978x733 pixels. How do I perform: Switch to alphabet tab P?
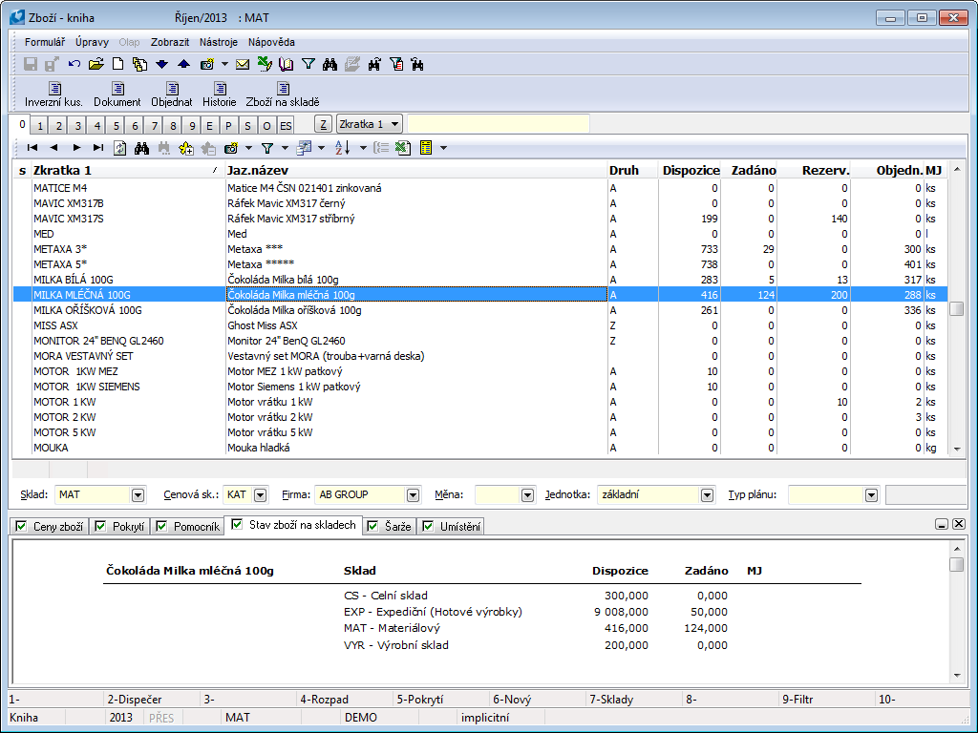click(x=228, y=126)
